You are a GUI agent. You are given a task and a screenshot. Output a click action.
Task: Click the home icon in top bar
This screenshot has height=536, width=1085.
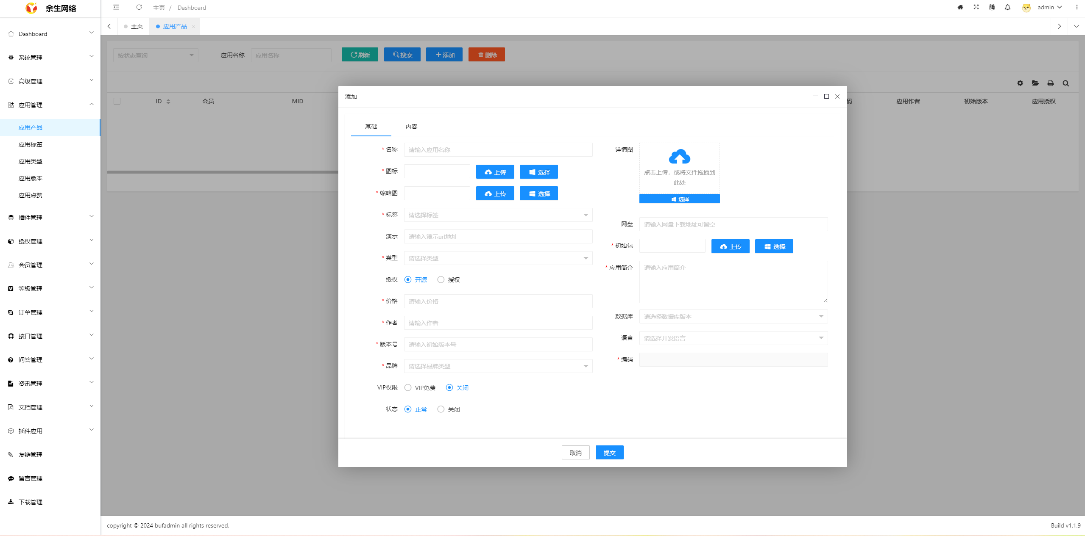960,7
